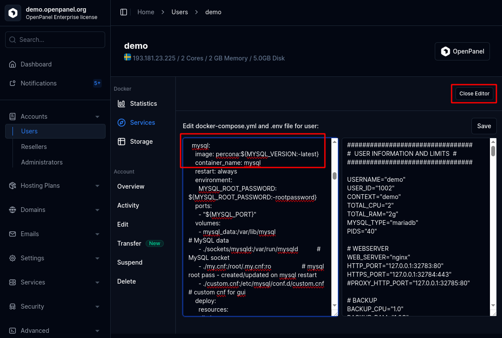Select Administrators in the sidebar
Viewport: 502px width, 338px height.
pyautogui.click(x=42, y=162)
